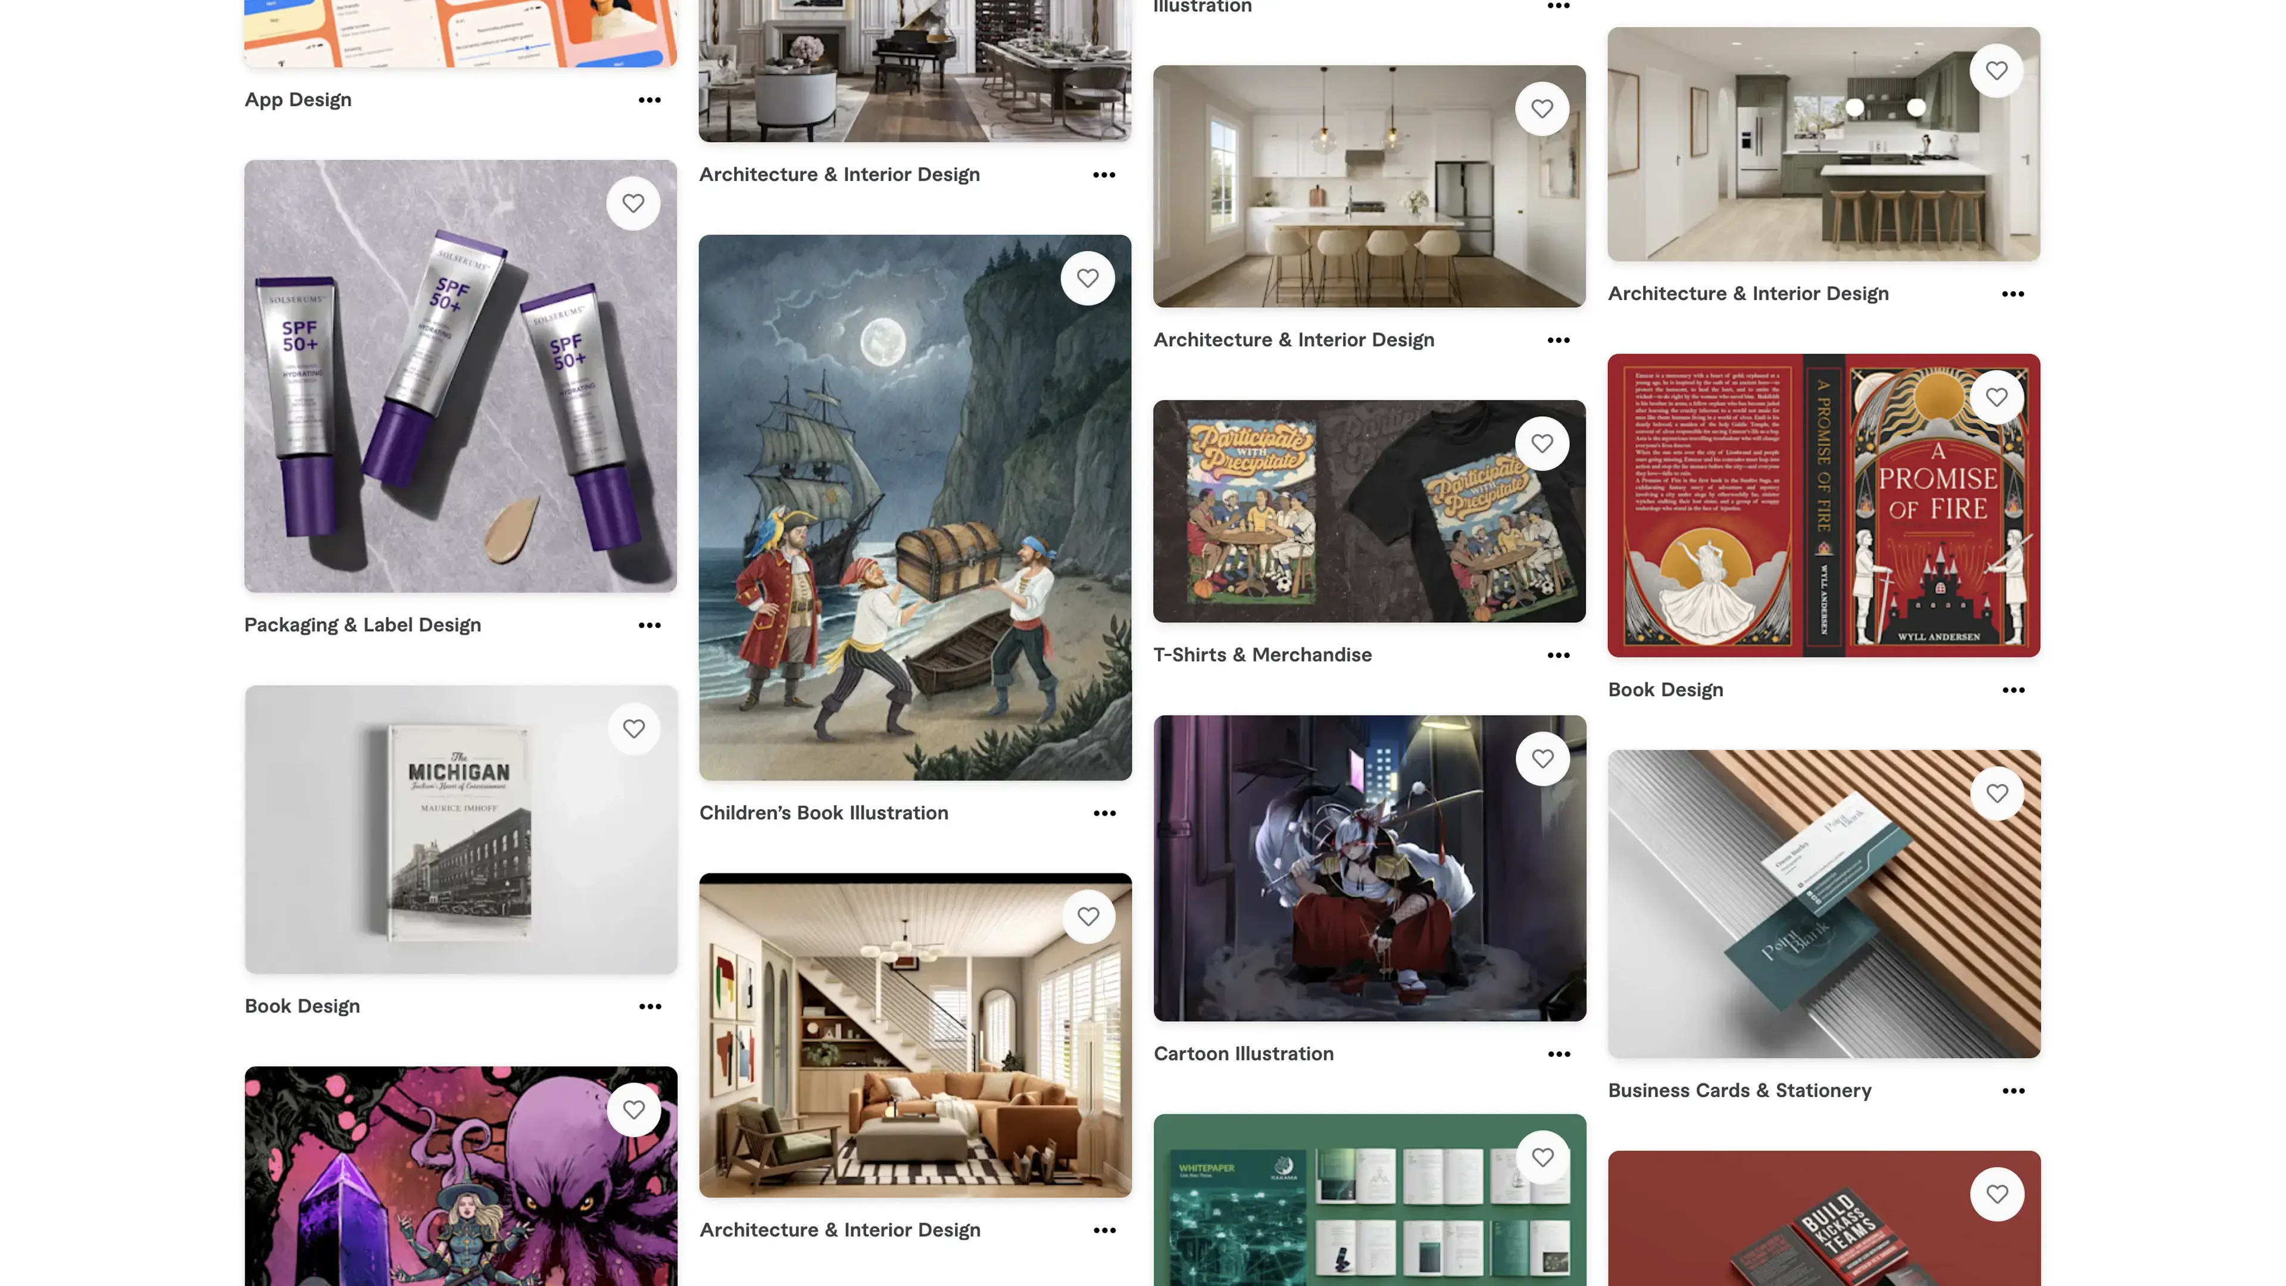The height and width of the screenshot is (1286, 2286).
Task: Open the App Design category link
Action: [x=298, y=100]
